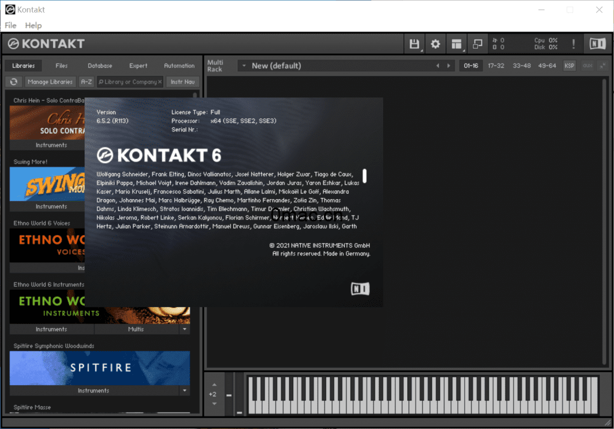The image size is (614, 429).
Task: Click Spitfire Masse library title
Action: point(32,407)
